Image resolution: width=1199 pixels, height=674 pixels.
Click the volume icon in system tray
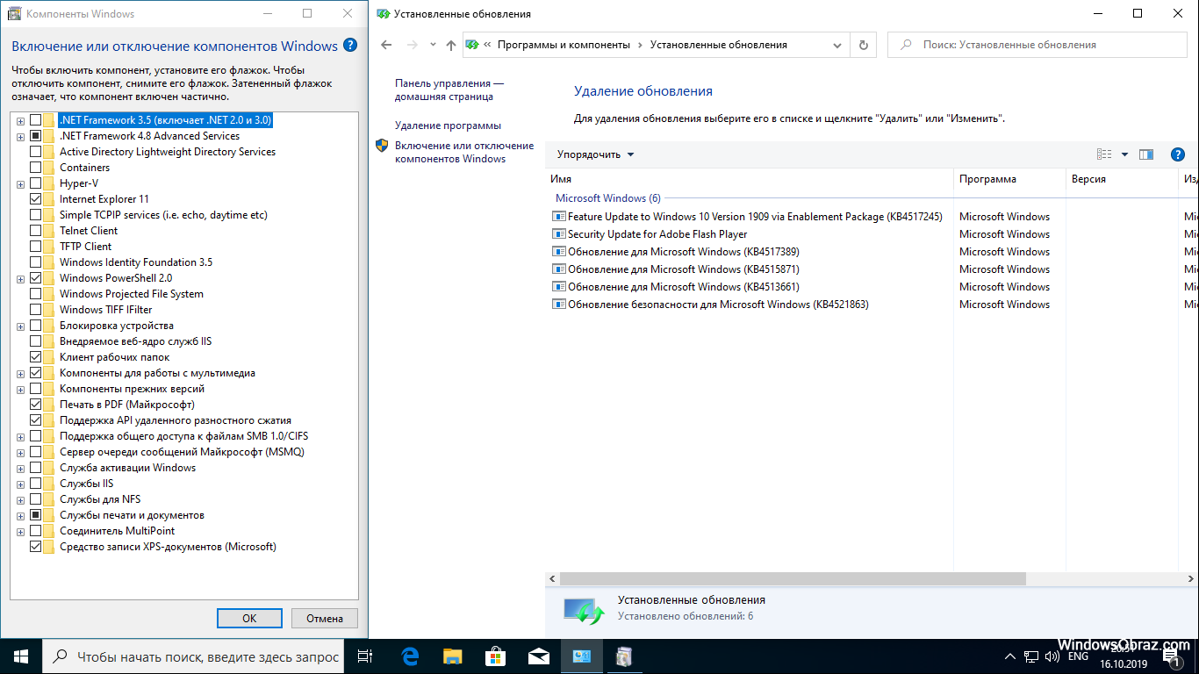1052,656
